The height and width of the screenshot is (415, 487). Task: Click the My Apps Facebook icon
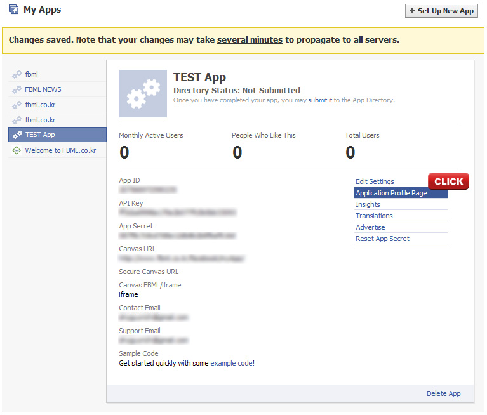click(x=14, y=10)
